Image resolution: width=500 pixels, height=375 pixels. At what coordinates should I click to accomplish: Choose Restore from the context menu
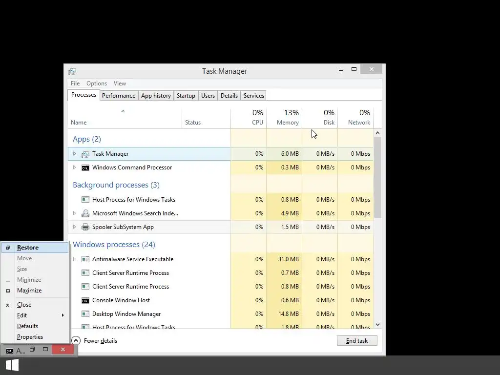[x=35, y=248]
